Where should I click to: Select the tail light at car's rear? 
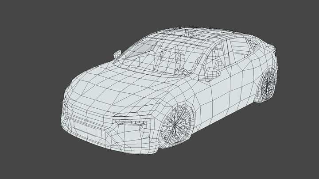point(275,53)
